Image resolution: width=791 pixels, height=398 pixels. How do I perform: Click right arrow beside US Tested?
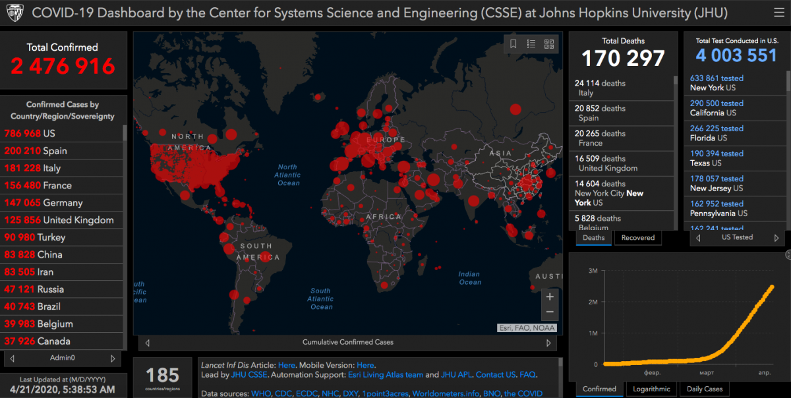(776, 238)
